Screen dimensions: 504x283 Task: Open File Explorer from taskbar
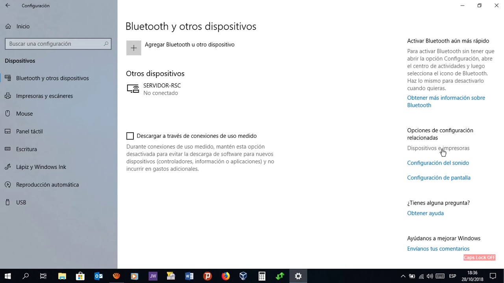[62, 276]
